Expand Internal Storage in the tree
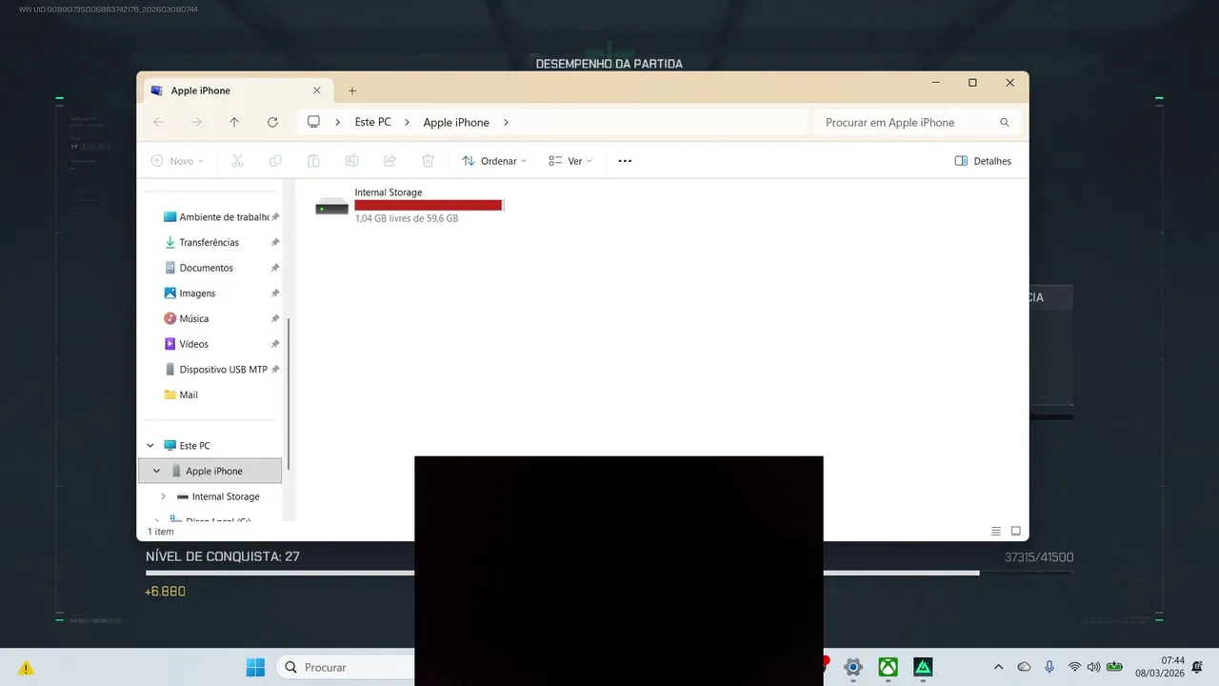The height and width of the screenshot is (686, 1219). coord(163,496)
